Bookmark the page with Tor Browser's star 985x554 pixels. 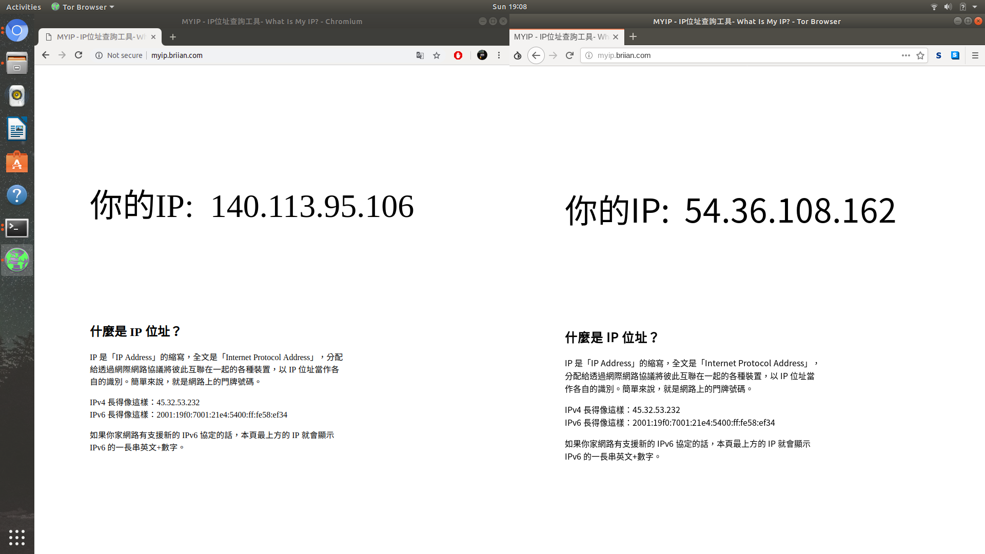[x=920, y=55]
